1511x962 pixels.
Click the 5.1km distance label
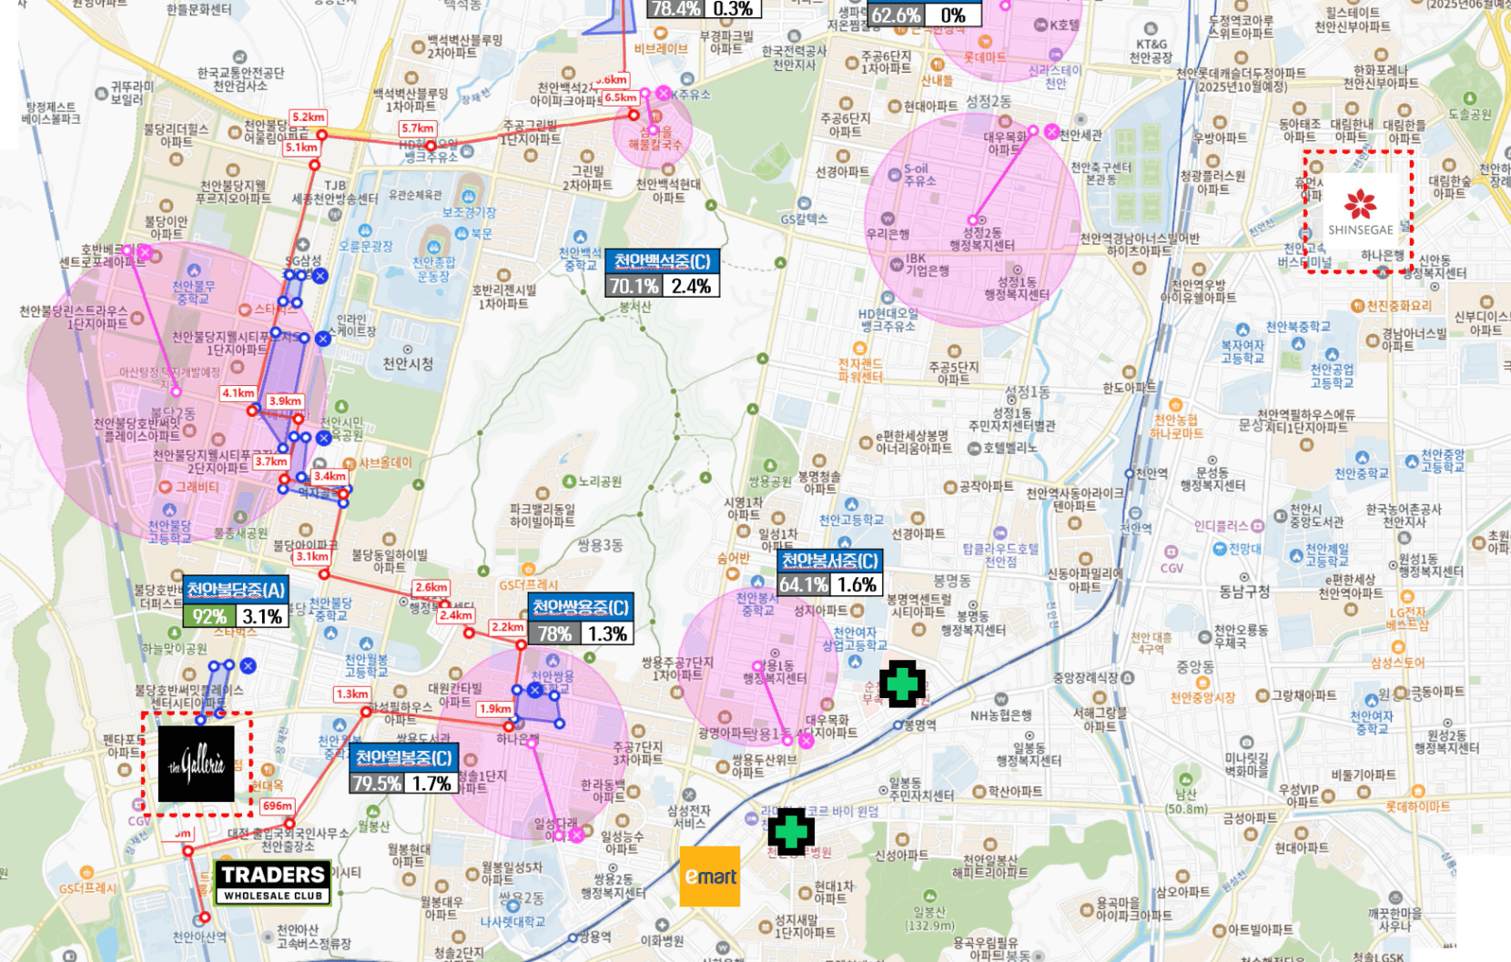click(301, 147)
